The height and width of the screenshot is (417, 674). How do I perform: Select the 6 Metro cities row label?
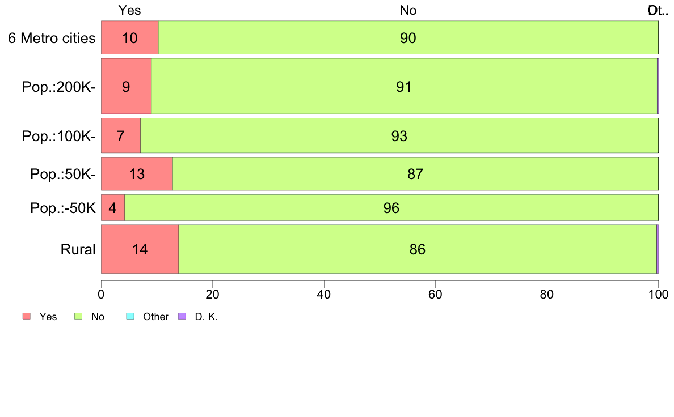52,38
